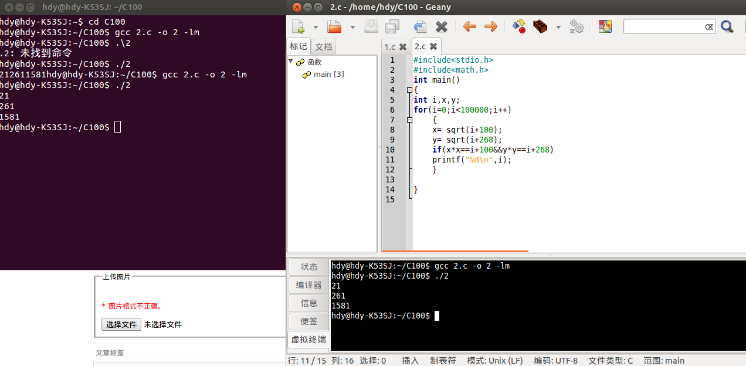Click the 选择文件 upload button
The height and width of the screenshot is (366, 746).
click(121, 324)
